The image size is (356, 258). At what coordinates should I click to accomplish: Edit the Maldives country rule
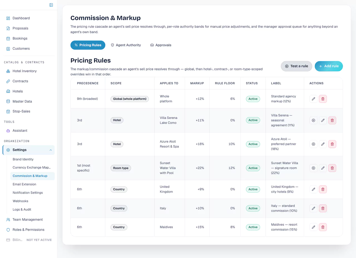[x=313, y=227]
